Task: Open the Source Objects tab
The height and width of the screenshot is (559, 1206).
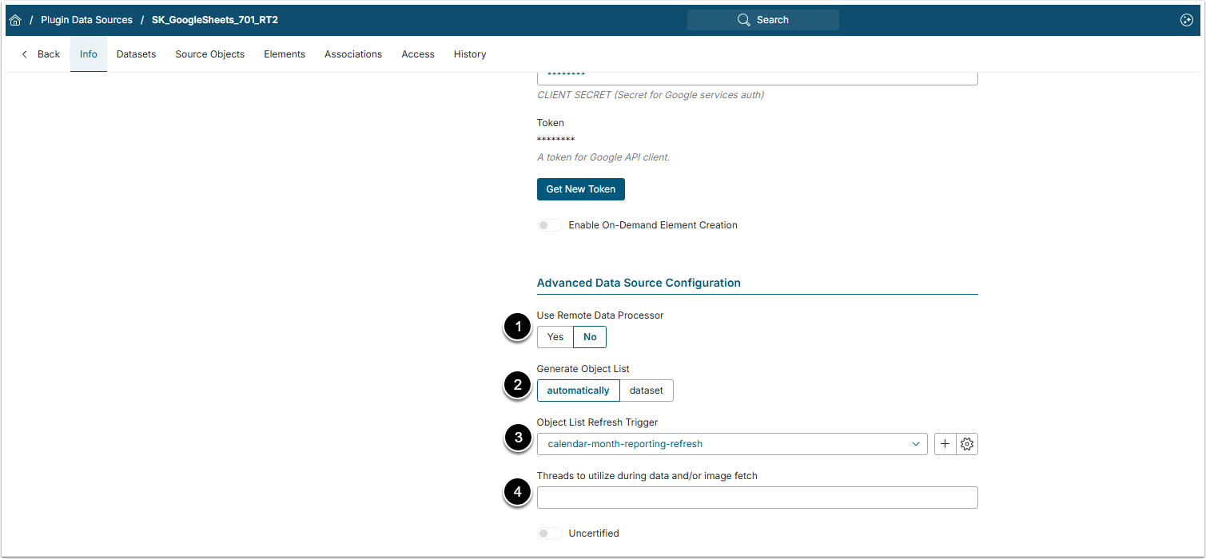Action: click(210, 54)
